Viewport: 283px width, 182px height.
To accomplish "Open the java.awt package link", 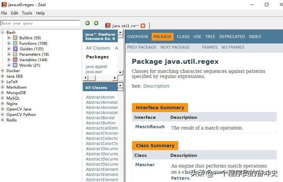I will point(94,72).
